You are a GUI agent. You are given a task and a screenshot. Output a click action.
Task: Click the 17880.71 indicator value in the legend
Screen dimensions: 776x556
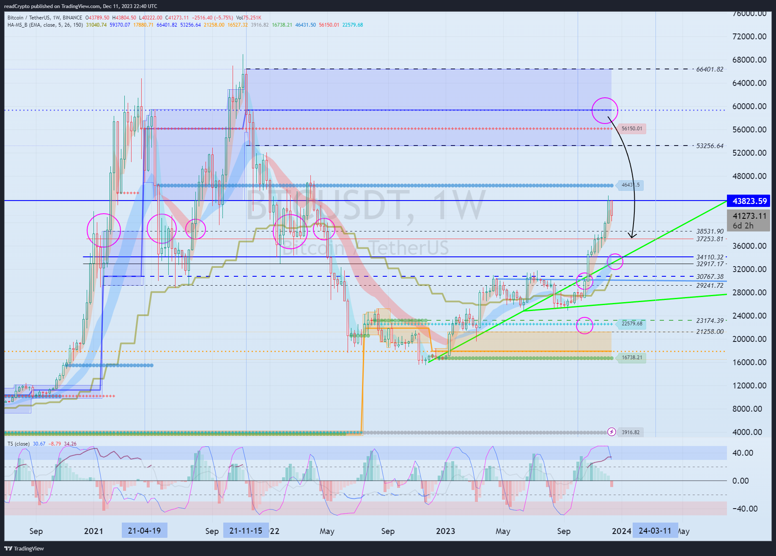[x=143, y=25]
